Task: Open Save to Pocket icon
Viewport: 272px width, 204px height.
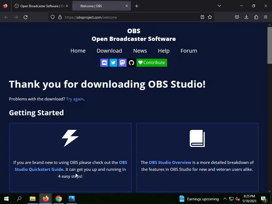Action: pos(237,17)
